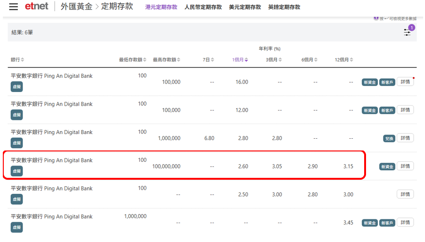Click 虛擬 badge in 12.00 row
Screen dimensions: 425x242
coord(17,115)
